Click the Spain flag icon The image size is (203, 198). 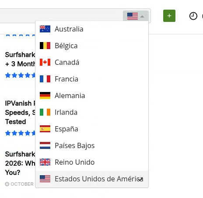tap(45, 129)
